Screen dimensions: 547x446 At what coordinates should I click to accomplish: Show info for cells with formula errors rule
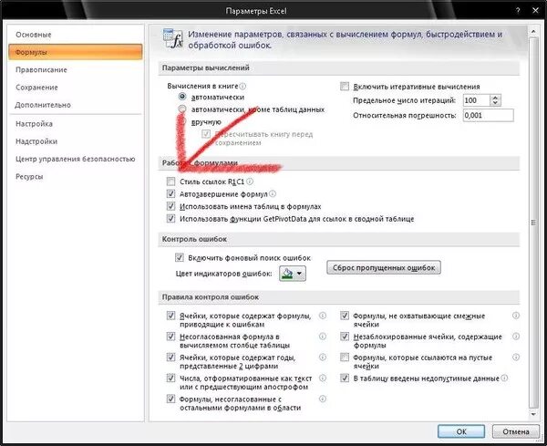click(x=323, y=316)
